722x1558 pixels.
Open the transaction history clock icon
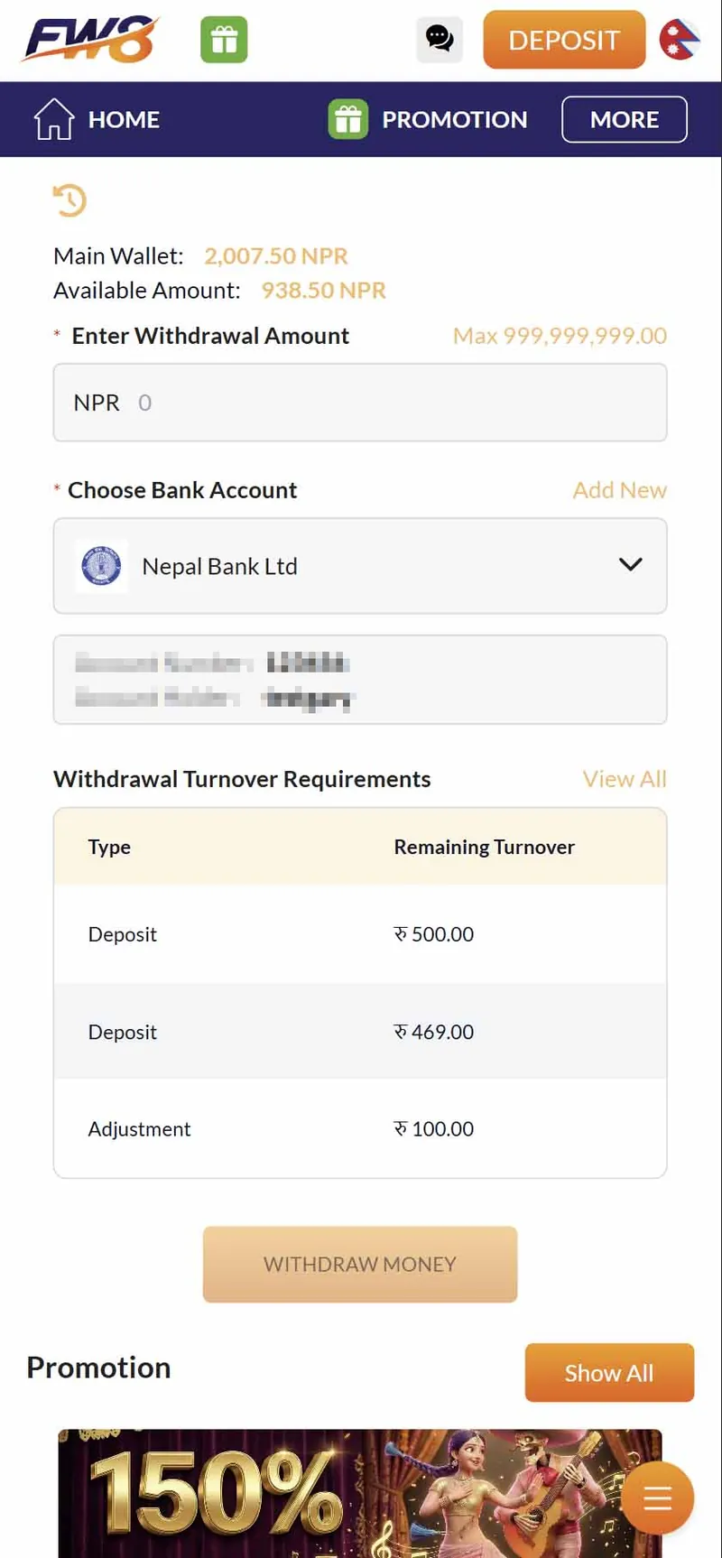[70, 199]
